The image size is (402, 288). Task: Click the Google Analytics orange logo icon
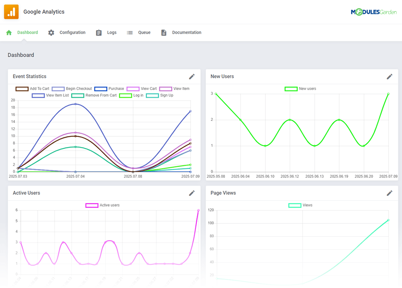11,12
